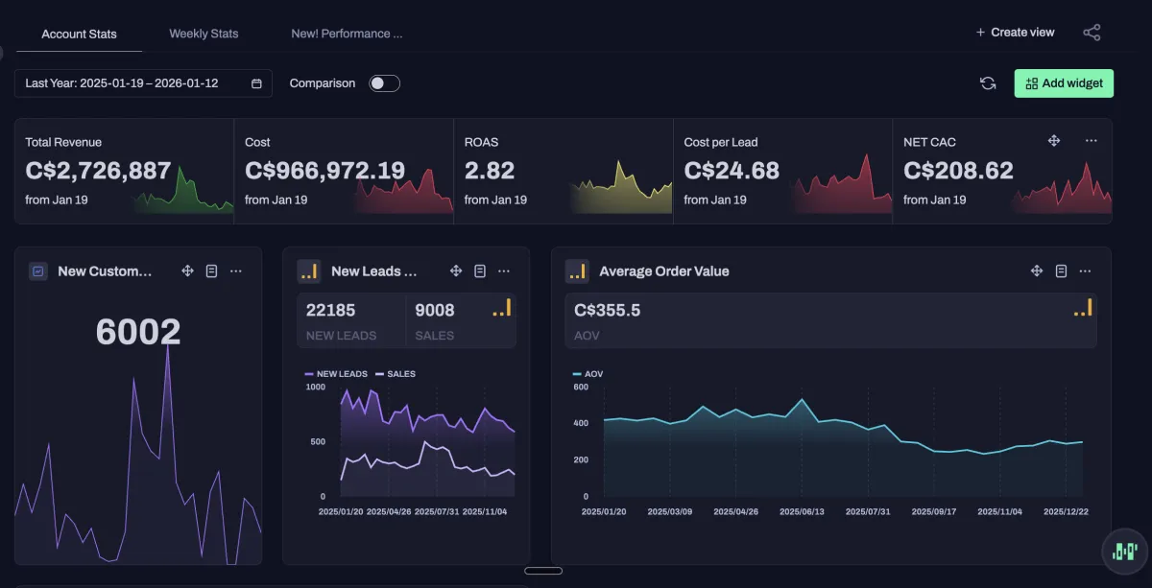Click the AOV legend color swatch
Viewport: 1152px width, 588px height.
click(577, 374)
